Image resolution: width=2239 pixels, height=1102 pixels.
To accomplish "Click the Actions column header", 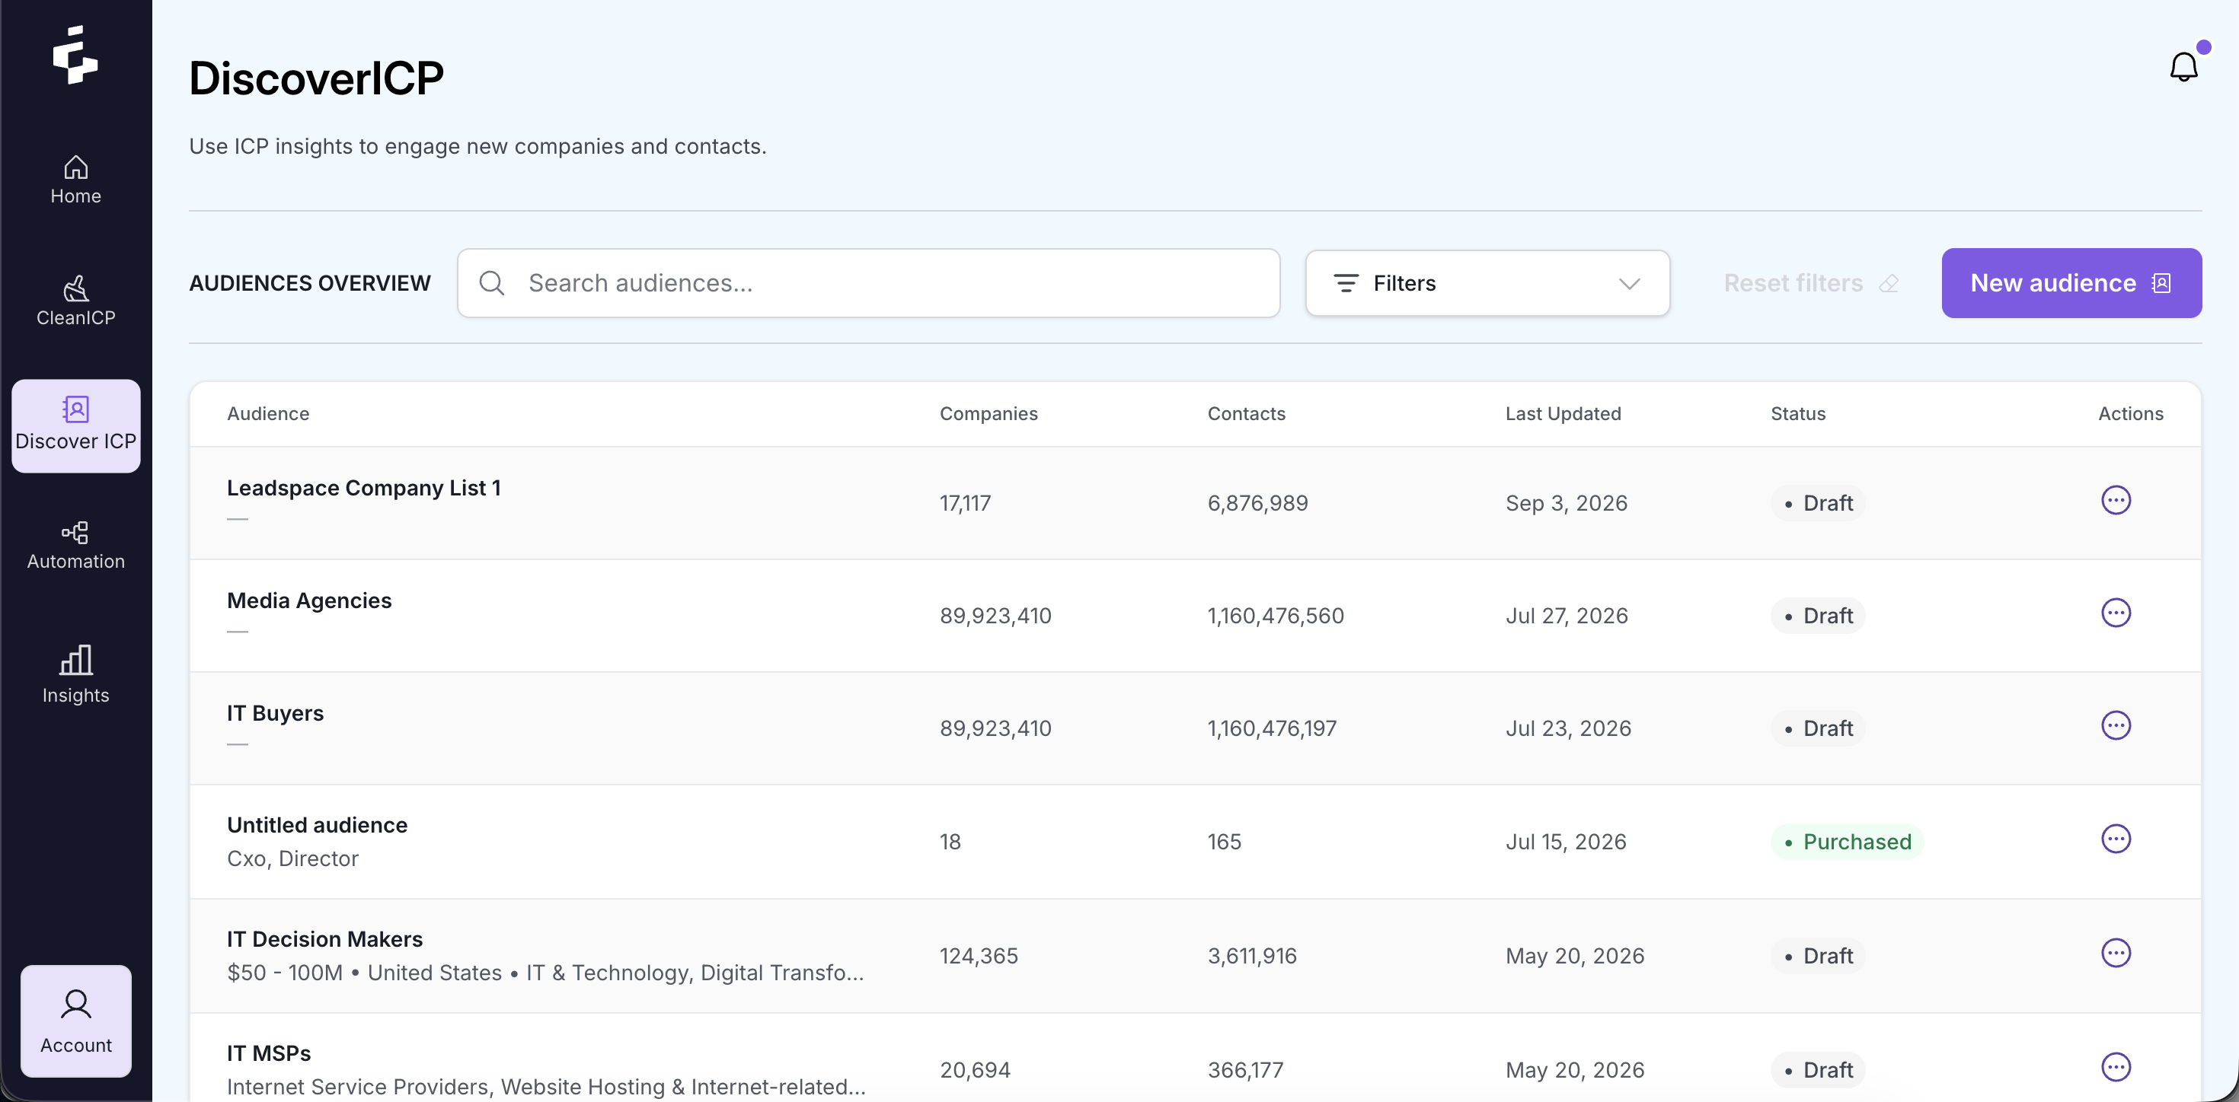I will pyautogui.click(x=2130, y=414).
